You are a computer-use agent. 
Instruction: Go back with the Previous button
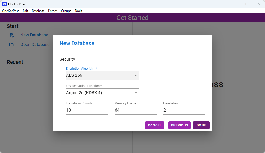179,125
